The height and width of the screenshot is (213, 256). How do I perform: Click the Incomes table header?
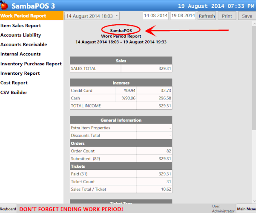pyautogui.click(x=121, y=83)
